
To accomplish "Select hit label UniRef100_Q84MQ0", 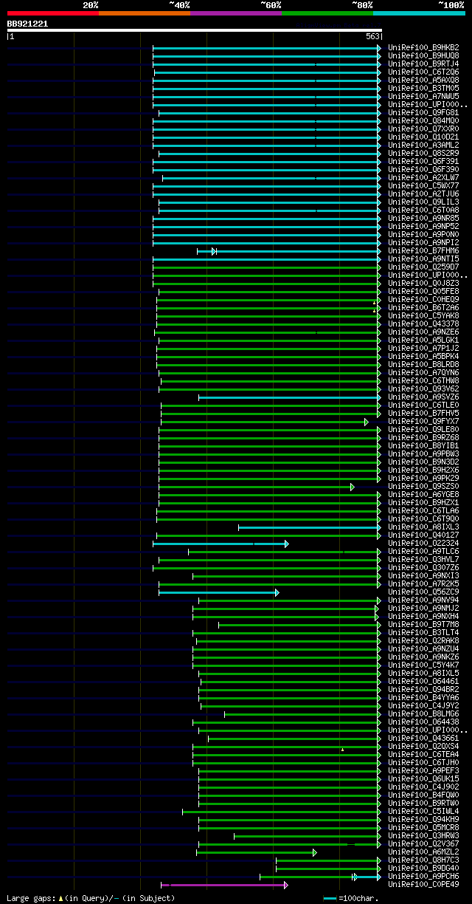I will [424, 121].
